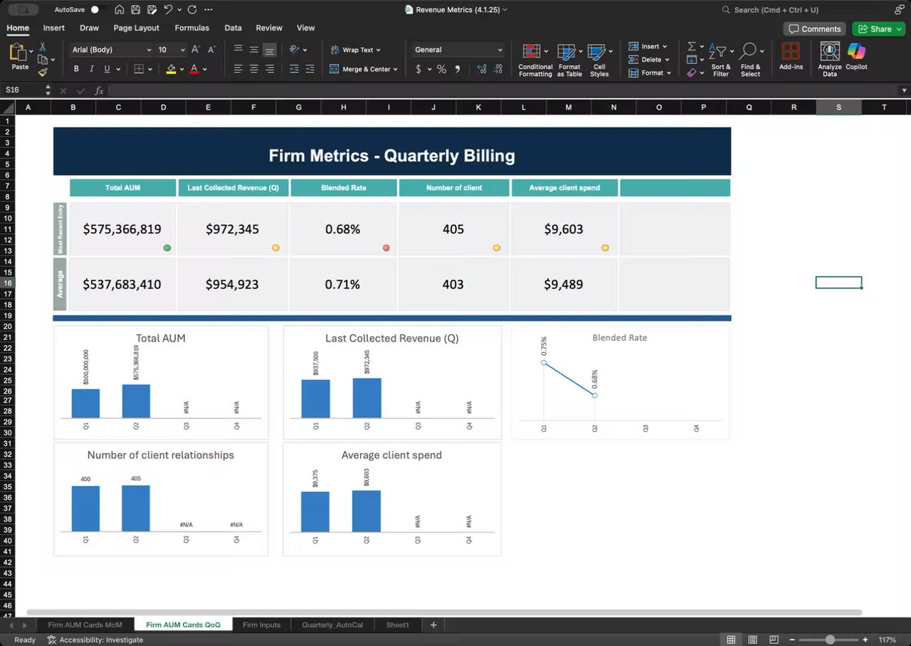911x646 pixels.
Task: Click the Paste clipboard icon
Action: (x=19, y=53)
